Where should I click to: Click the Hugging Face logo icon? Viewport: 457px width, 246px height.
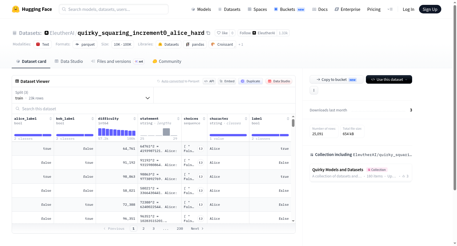pyautogui.click(x=16, y=9)
